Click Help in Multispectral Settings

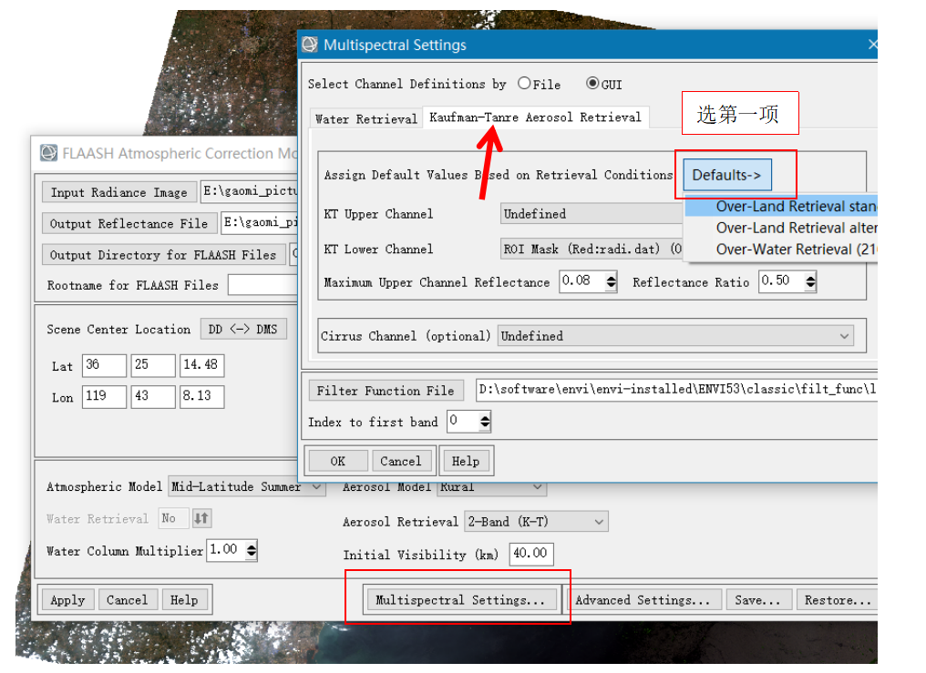point(466,461)
